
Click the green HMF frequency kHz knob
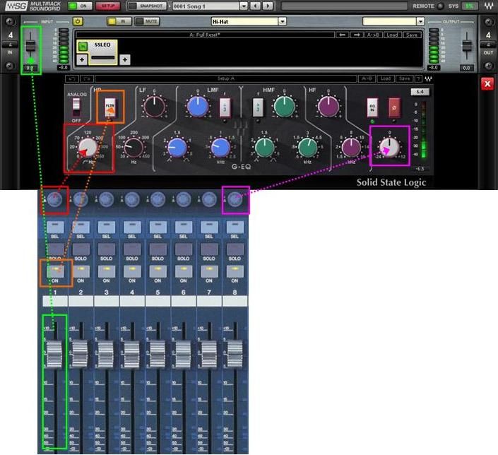[x=307, y=148]
